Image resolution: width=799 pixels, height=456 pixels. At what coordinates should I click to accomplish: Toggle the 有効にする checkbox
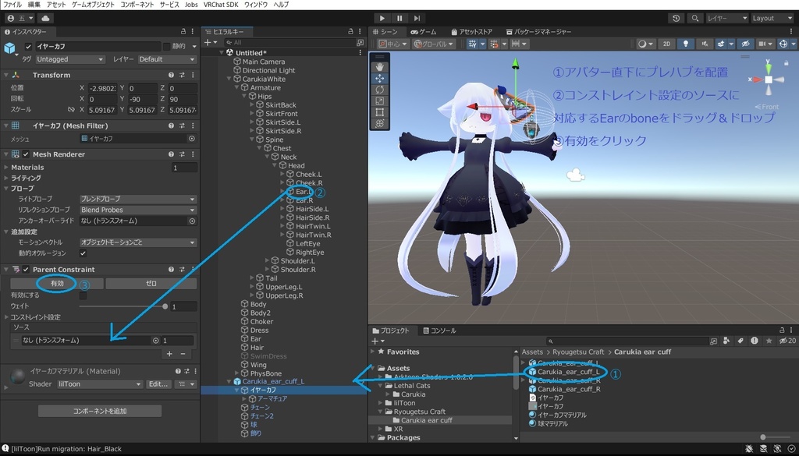click(83, 295)
